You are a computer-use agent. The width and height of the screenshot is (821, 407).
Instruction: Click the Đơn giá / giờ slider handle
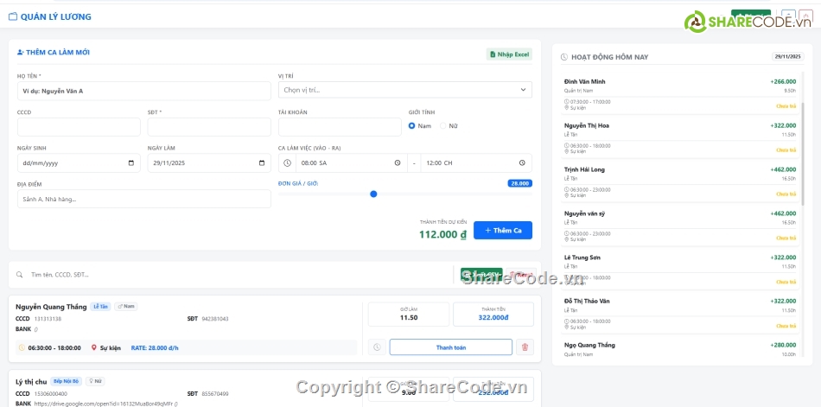373,194
